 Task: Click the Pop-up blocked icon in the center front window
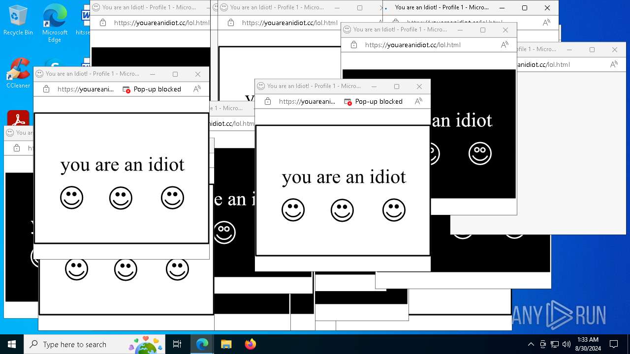(x=348, y=102)
